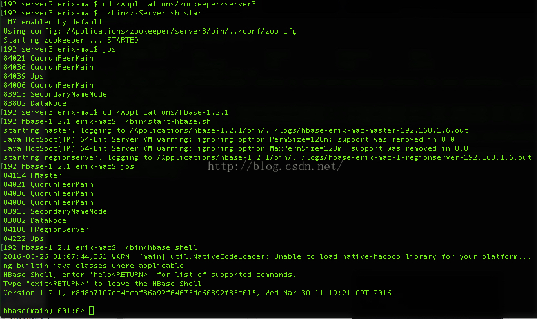Select build date 'Wed Mar 30 11:19:21 CDT 2016'
Image resolution: width=538 pixels, height=319 pixels.
click(328, 293)
